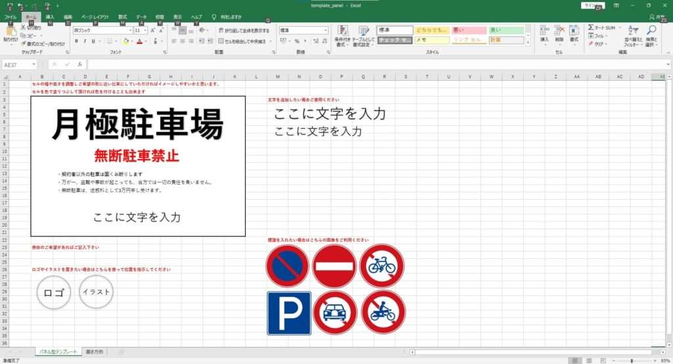The height and width of the screenshot is (364, 673).
Task: Open the Insert (挿入) ribbon tab
Action: pyautogui.click(x=50, y=16)
